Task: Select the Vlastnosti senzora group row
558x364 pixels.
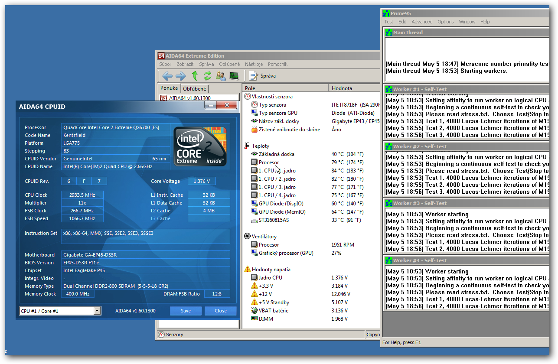Action: pos(311,97)
